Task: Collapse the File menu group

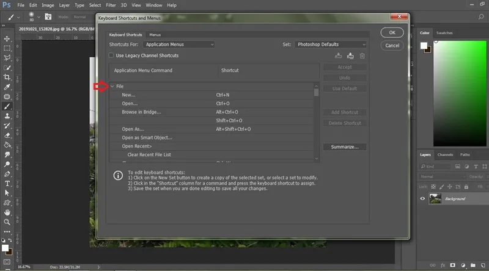Action: tap(112, 86)
